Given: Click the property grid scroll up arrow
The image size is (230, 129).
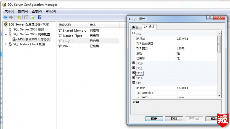Looking at the screenshot, I should click(x=219, y=33).
